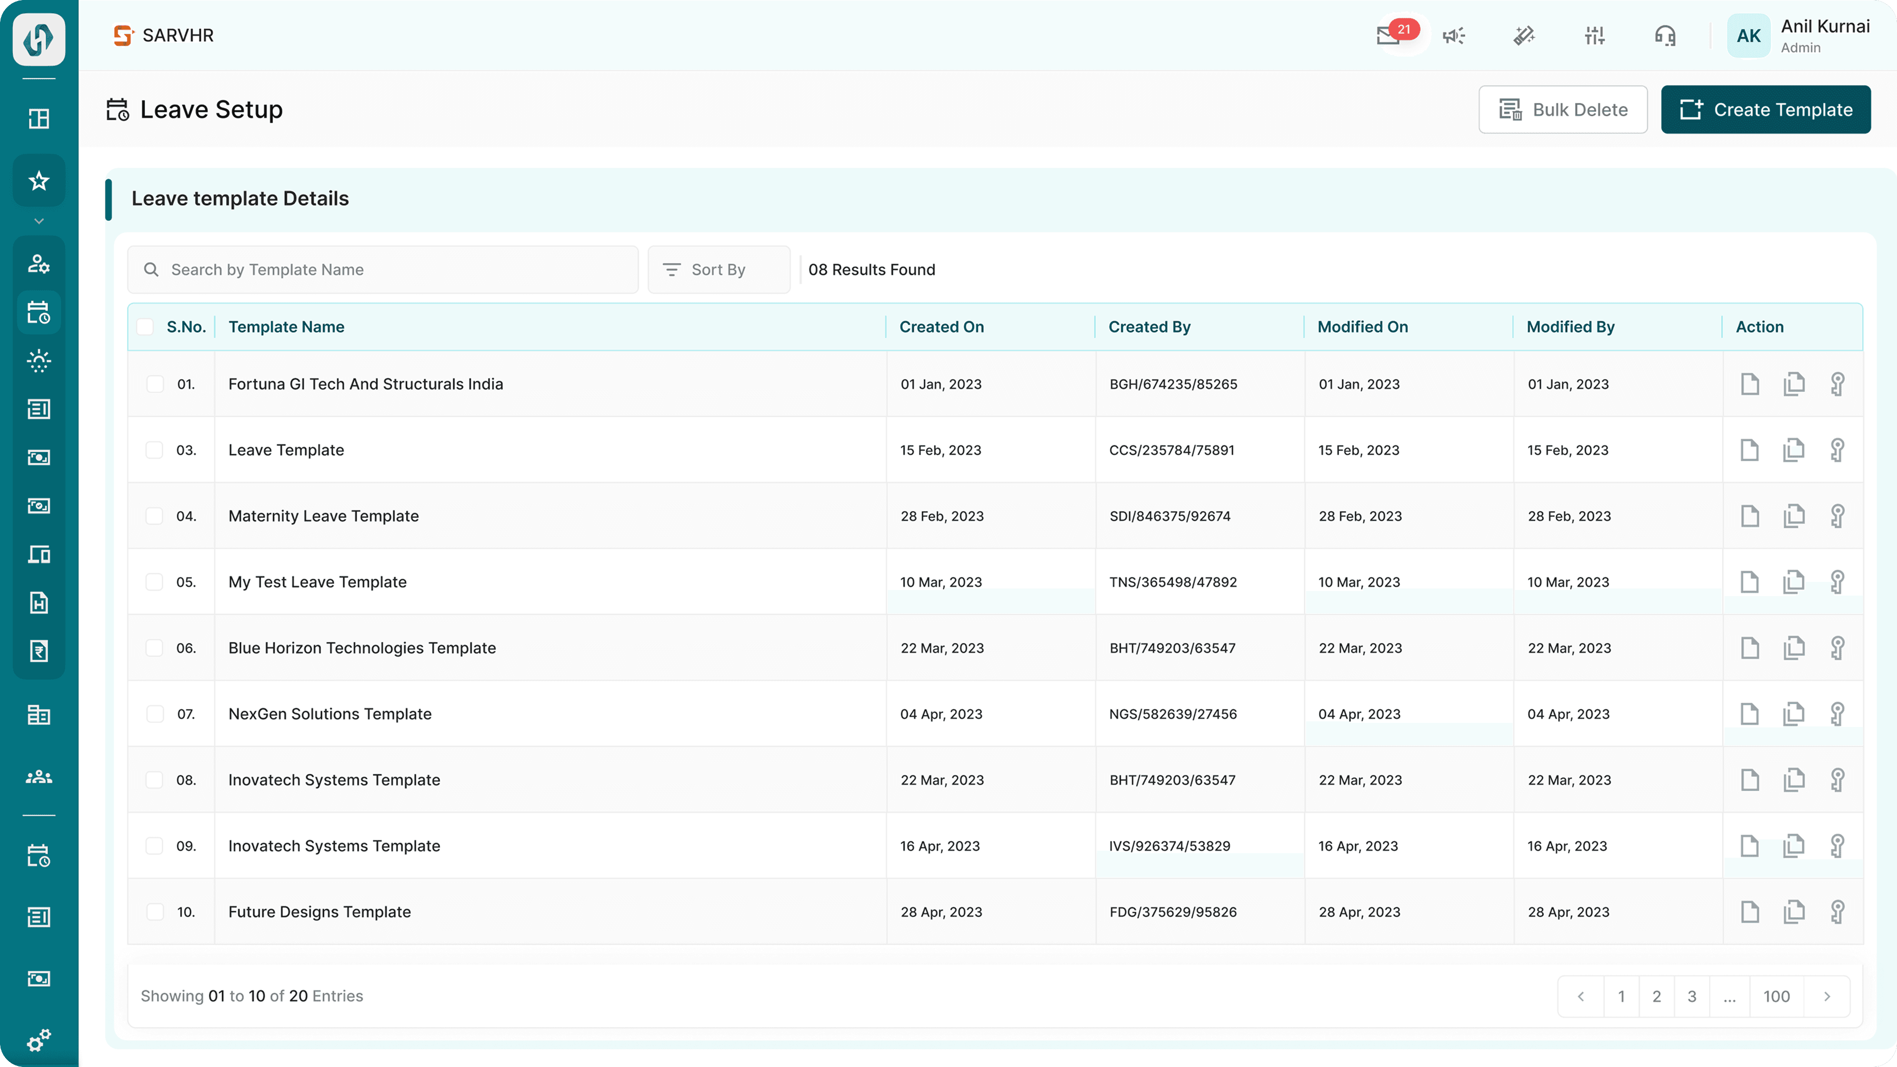Click the Create Template button
The width and height of the screenshot is (1897, 1067).
pyautogui.click(x=1765, y=109)
